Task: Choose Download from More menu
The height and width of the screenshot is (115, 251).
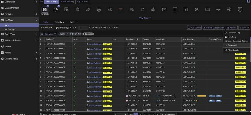Action: click(236, 45)
